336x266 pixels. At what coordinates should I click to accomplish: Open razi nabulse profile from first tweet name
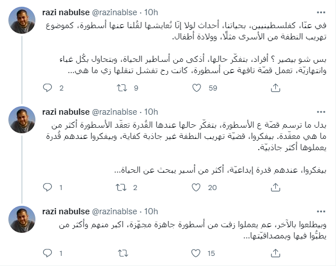[66, 12]
